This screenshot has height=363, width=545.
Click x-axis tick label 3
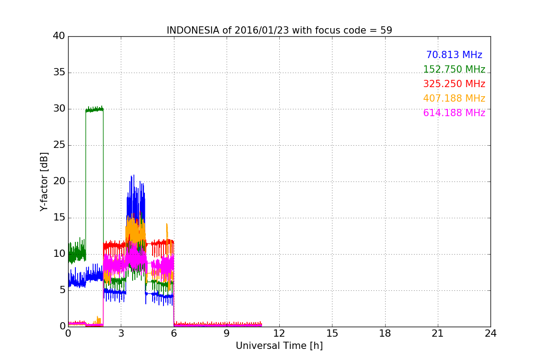pos(121,334)
